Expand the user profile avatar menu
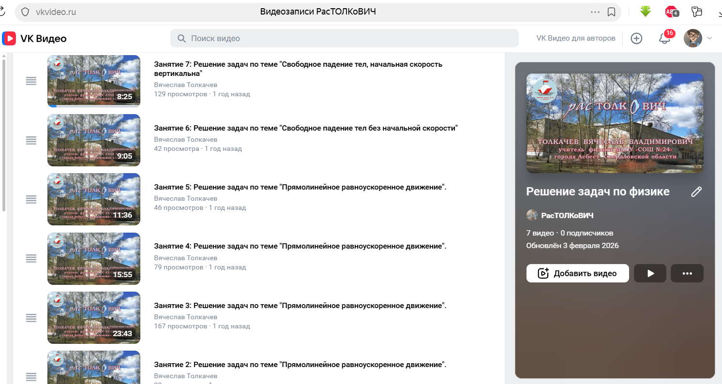The image size is (722, 384). pyautogui.click(x=697, y=38)
